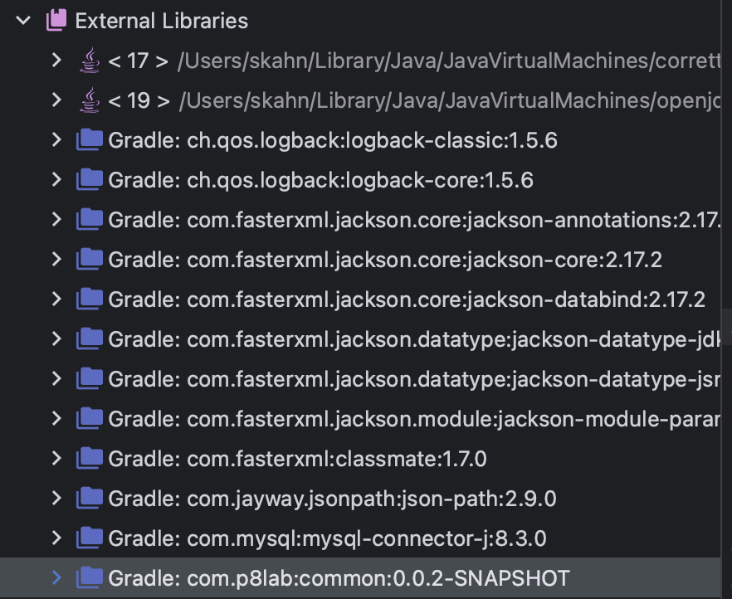Select Gradle: com.fasterxml:classmate:1.7.0
Viewport: 732px width, 599px height.
pos(297,459)
